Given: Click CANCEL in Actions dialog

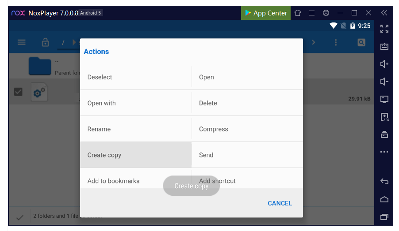Looking at the screenshot, I should tap(280, 203).
